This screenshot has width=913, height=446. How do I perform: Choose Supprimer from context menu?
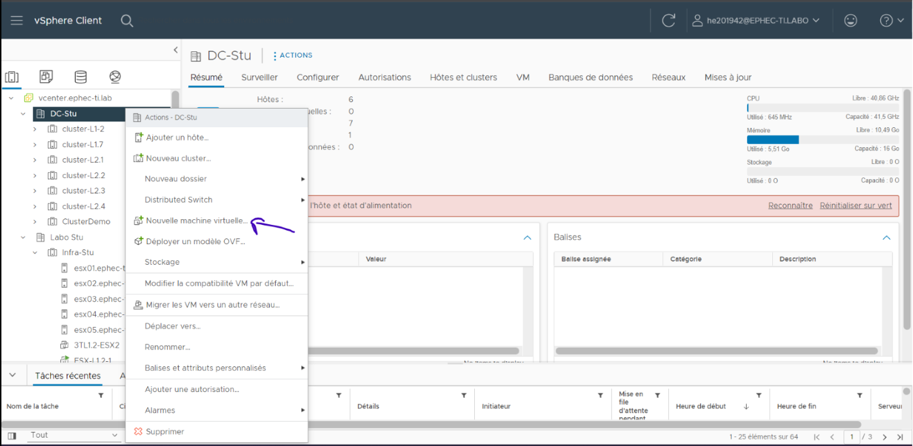pos(217,432)
